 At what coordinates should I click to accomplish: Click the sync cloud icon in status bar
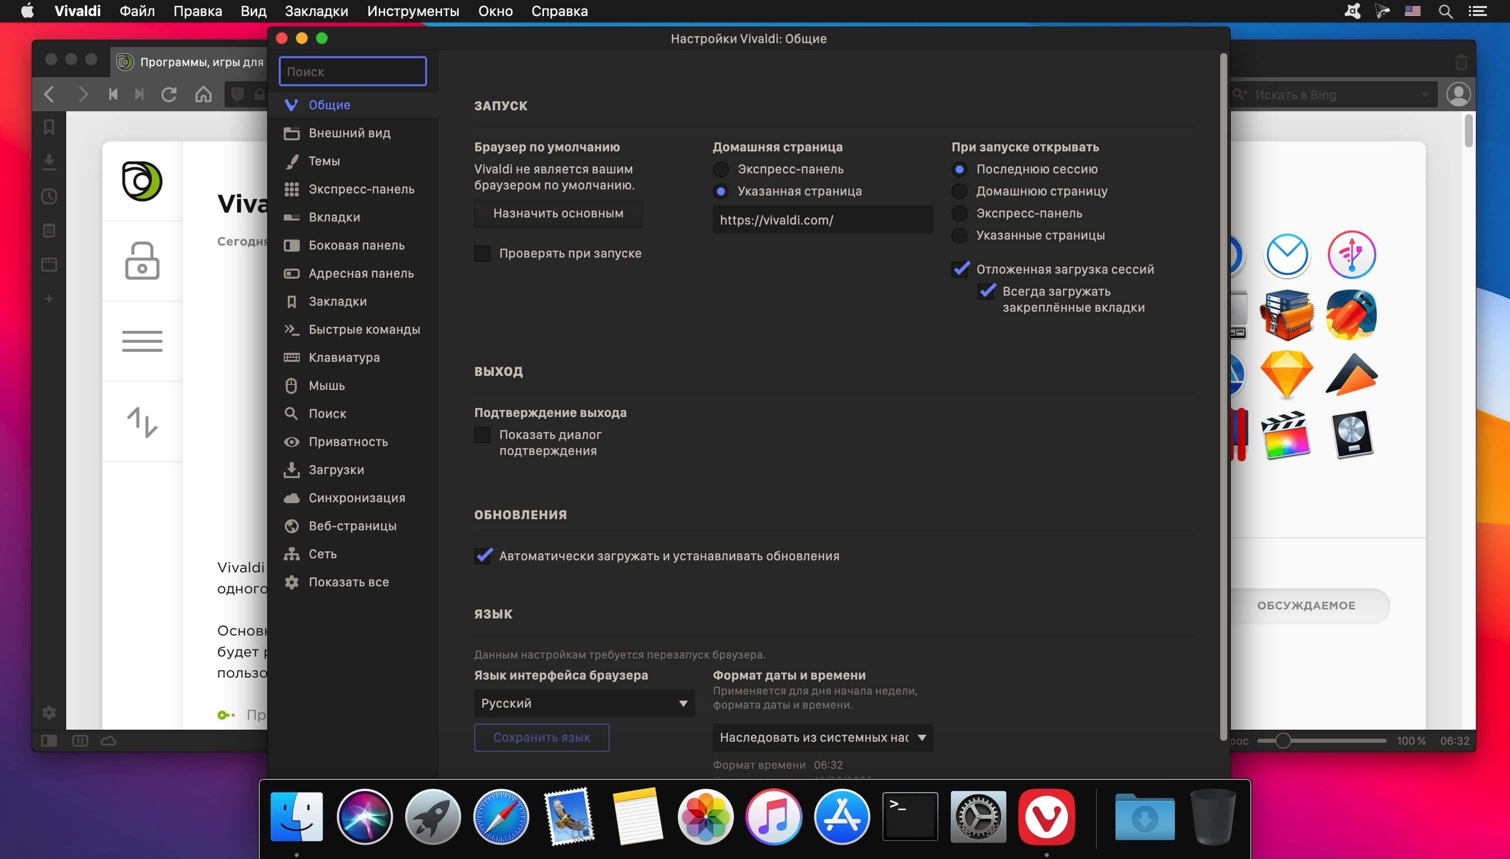109,740
